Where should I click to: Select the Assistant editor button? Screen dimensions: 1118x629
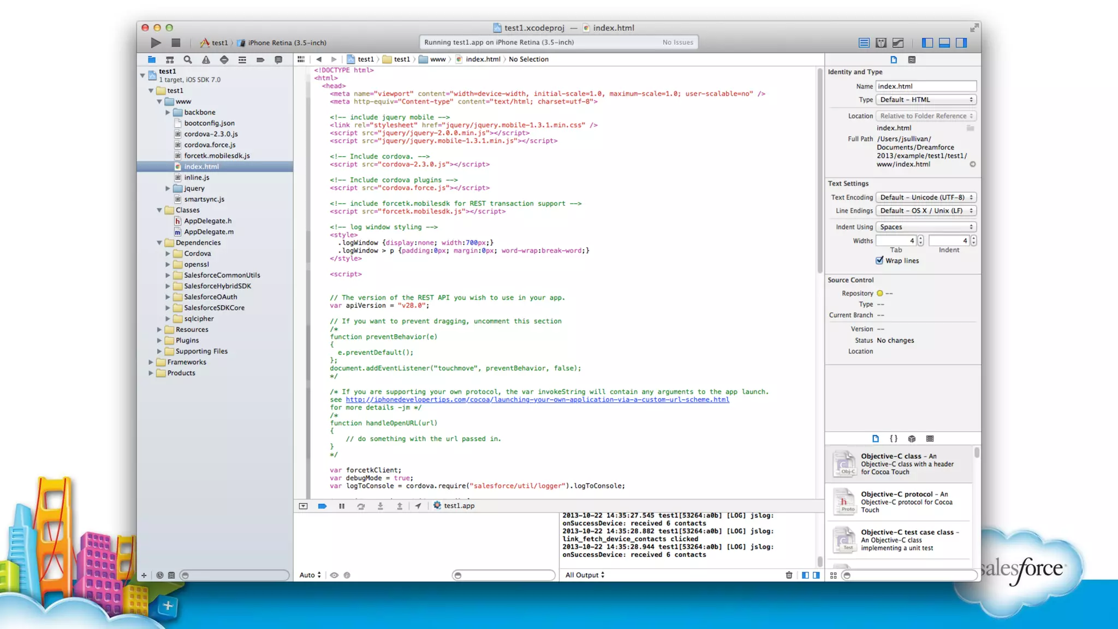coord(881,43)
